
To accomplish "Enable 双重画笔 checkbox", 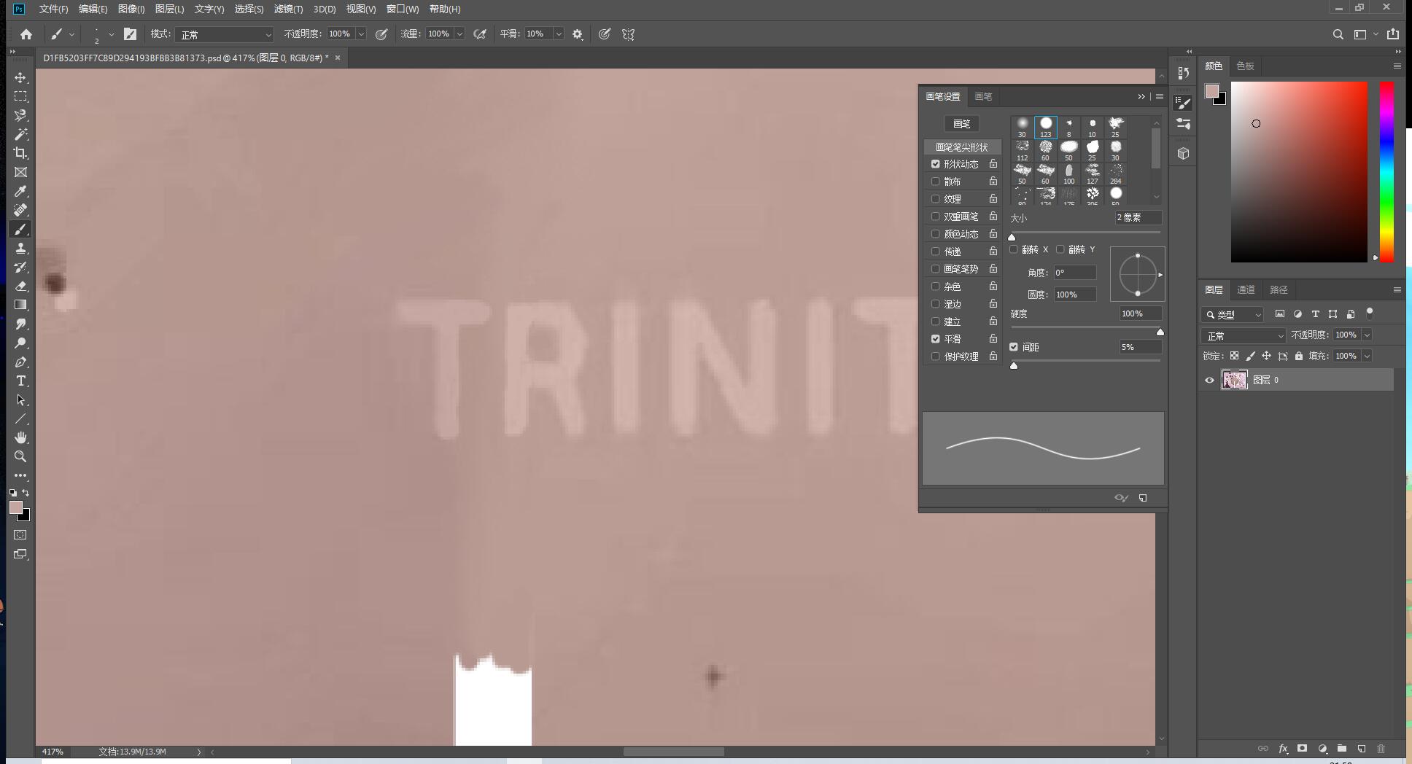I will [x=936, y=217].
